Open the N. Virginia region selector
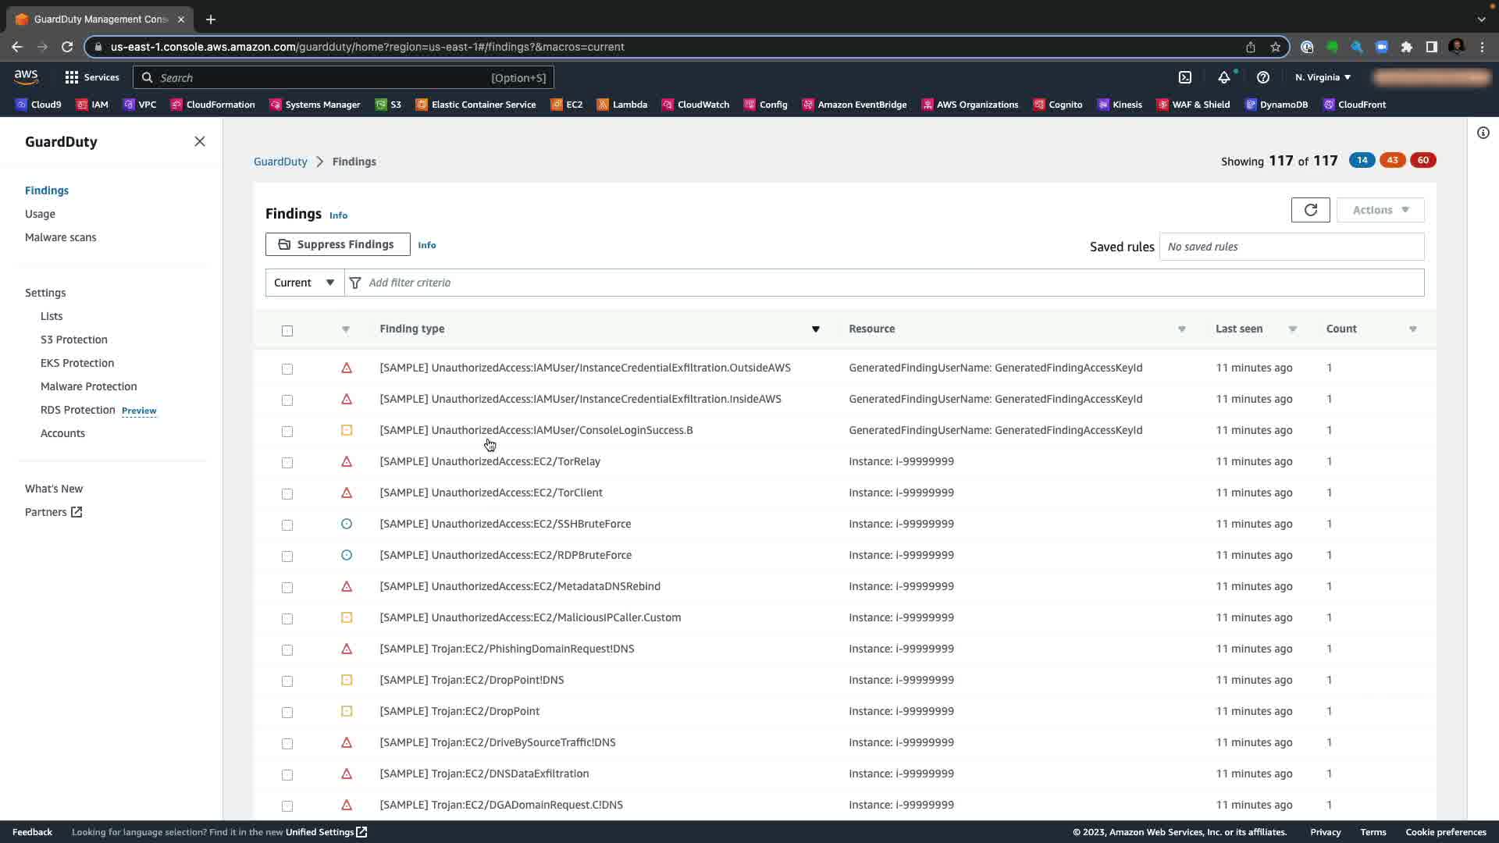 click(1323, 77)
